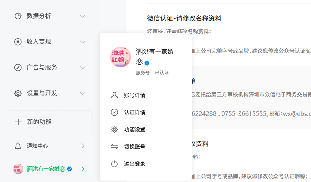Open the 收入变现 sidebar menu label

pos(39,42)
